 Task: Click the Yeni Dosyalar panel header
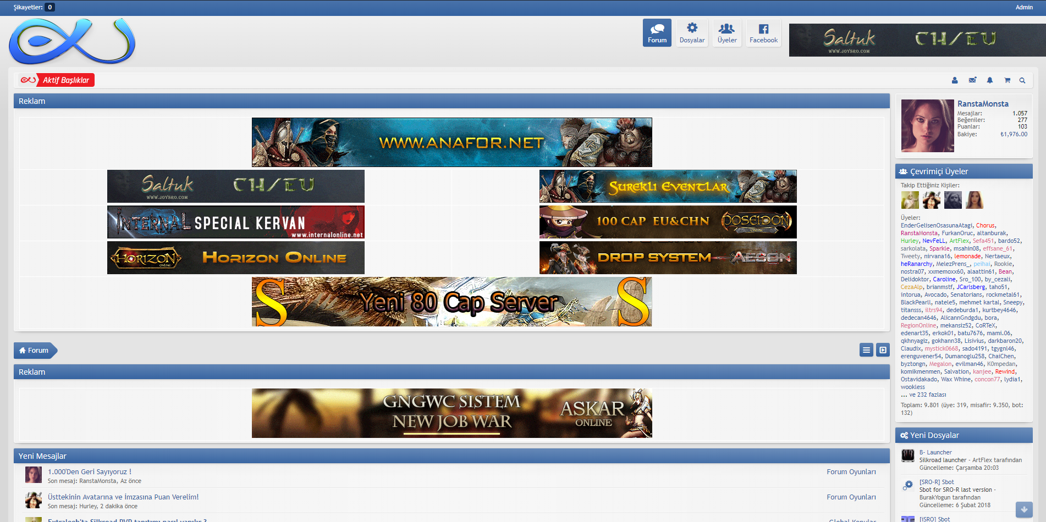tap(964, 435)
